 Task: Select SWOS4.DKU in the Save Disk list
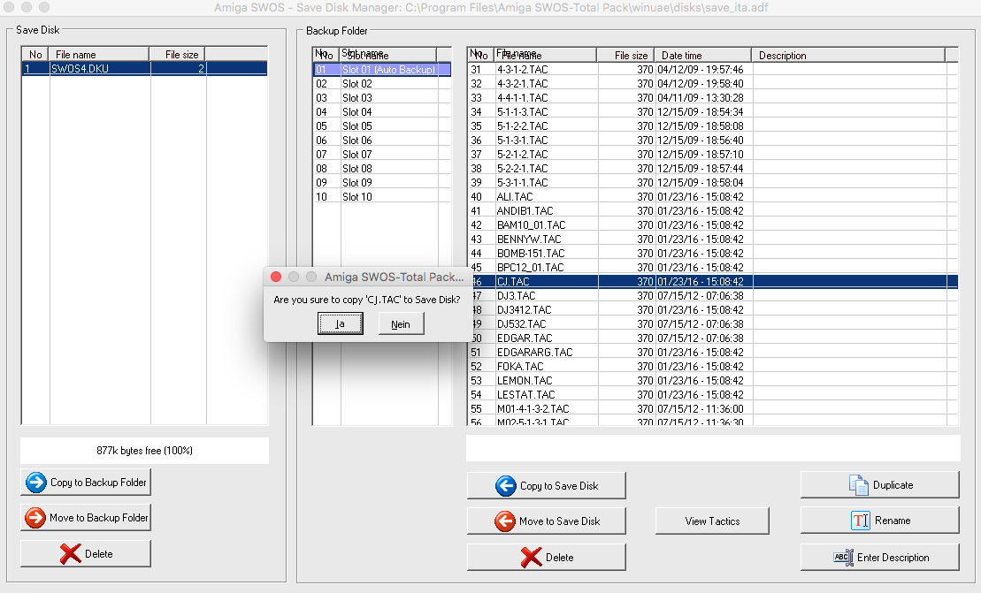point(80,68)
